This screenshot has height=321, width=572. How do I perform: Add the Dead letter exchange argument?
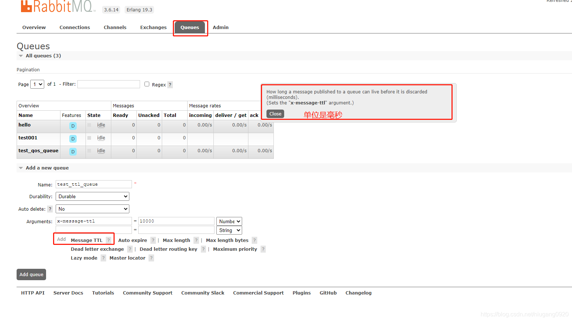(x=97, y=249)
